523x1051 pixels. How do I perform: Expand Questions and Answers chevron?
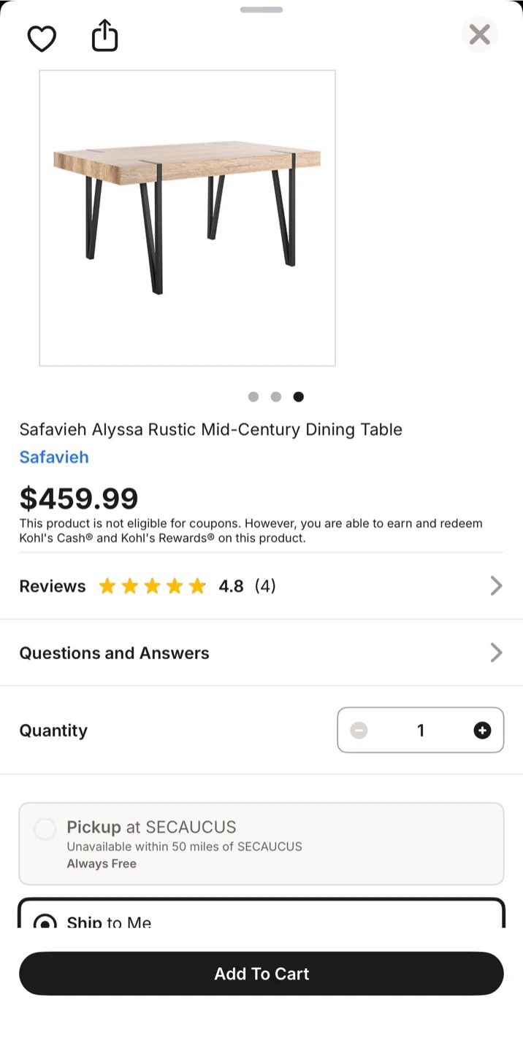pos(496,652)
